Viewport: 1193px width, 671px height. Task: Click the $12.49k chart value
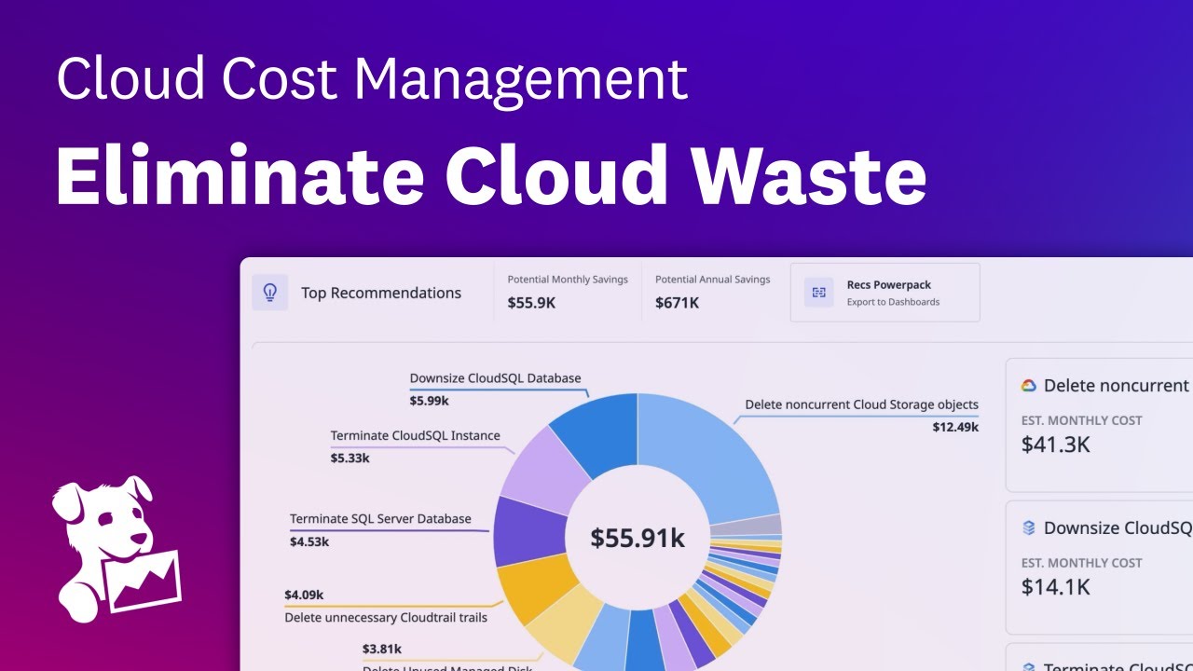[x=955, y=427]
